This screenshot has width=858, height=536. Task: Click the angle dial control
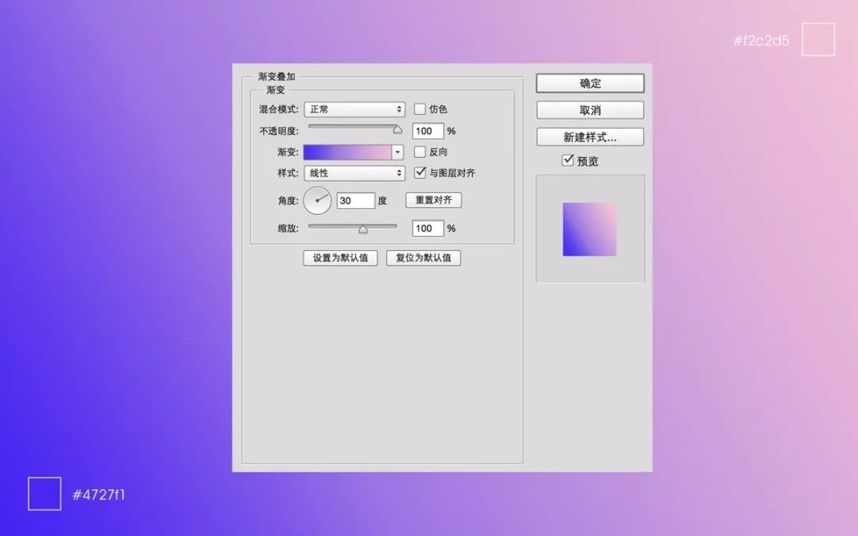click(318, 200)
